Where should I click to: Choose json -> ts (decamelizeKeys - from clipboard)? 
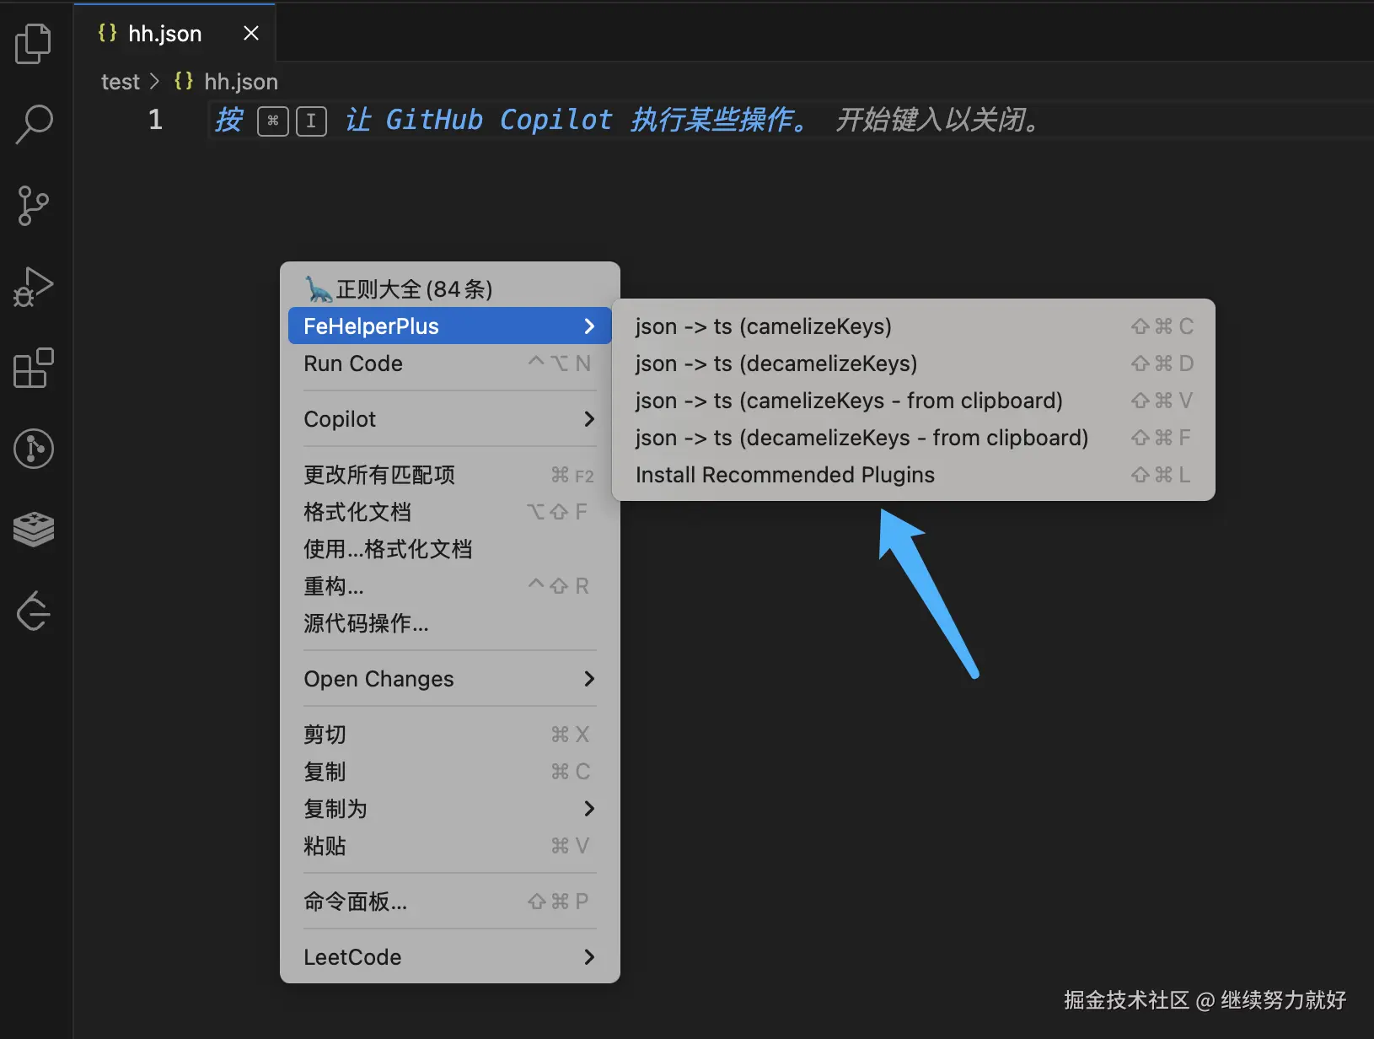914,438
